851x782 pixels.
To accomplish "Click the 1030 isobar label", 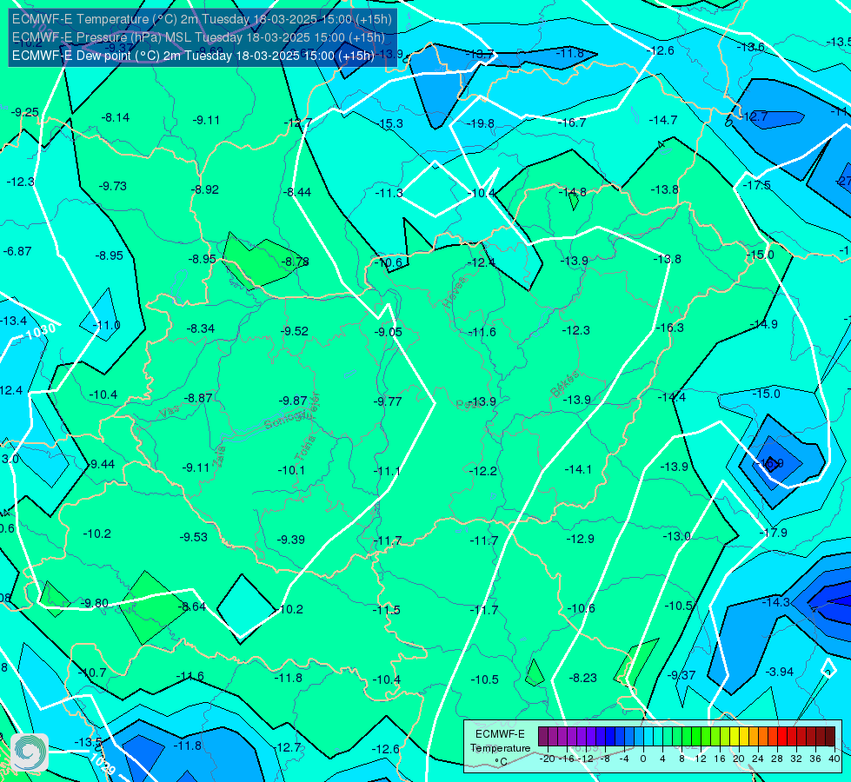I will coord(40,331).
